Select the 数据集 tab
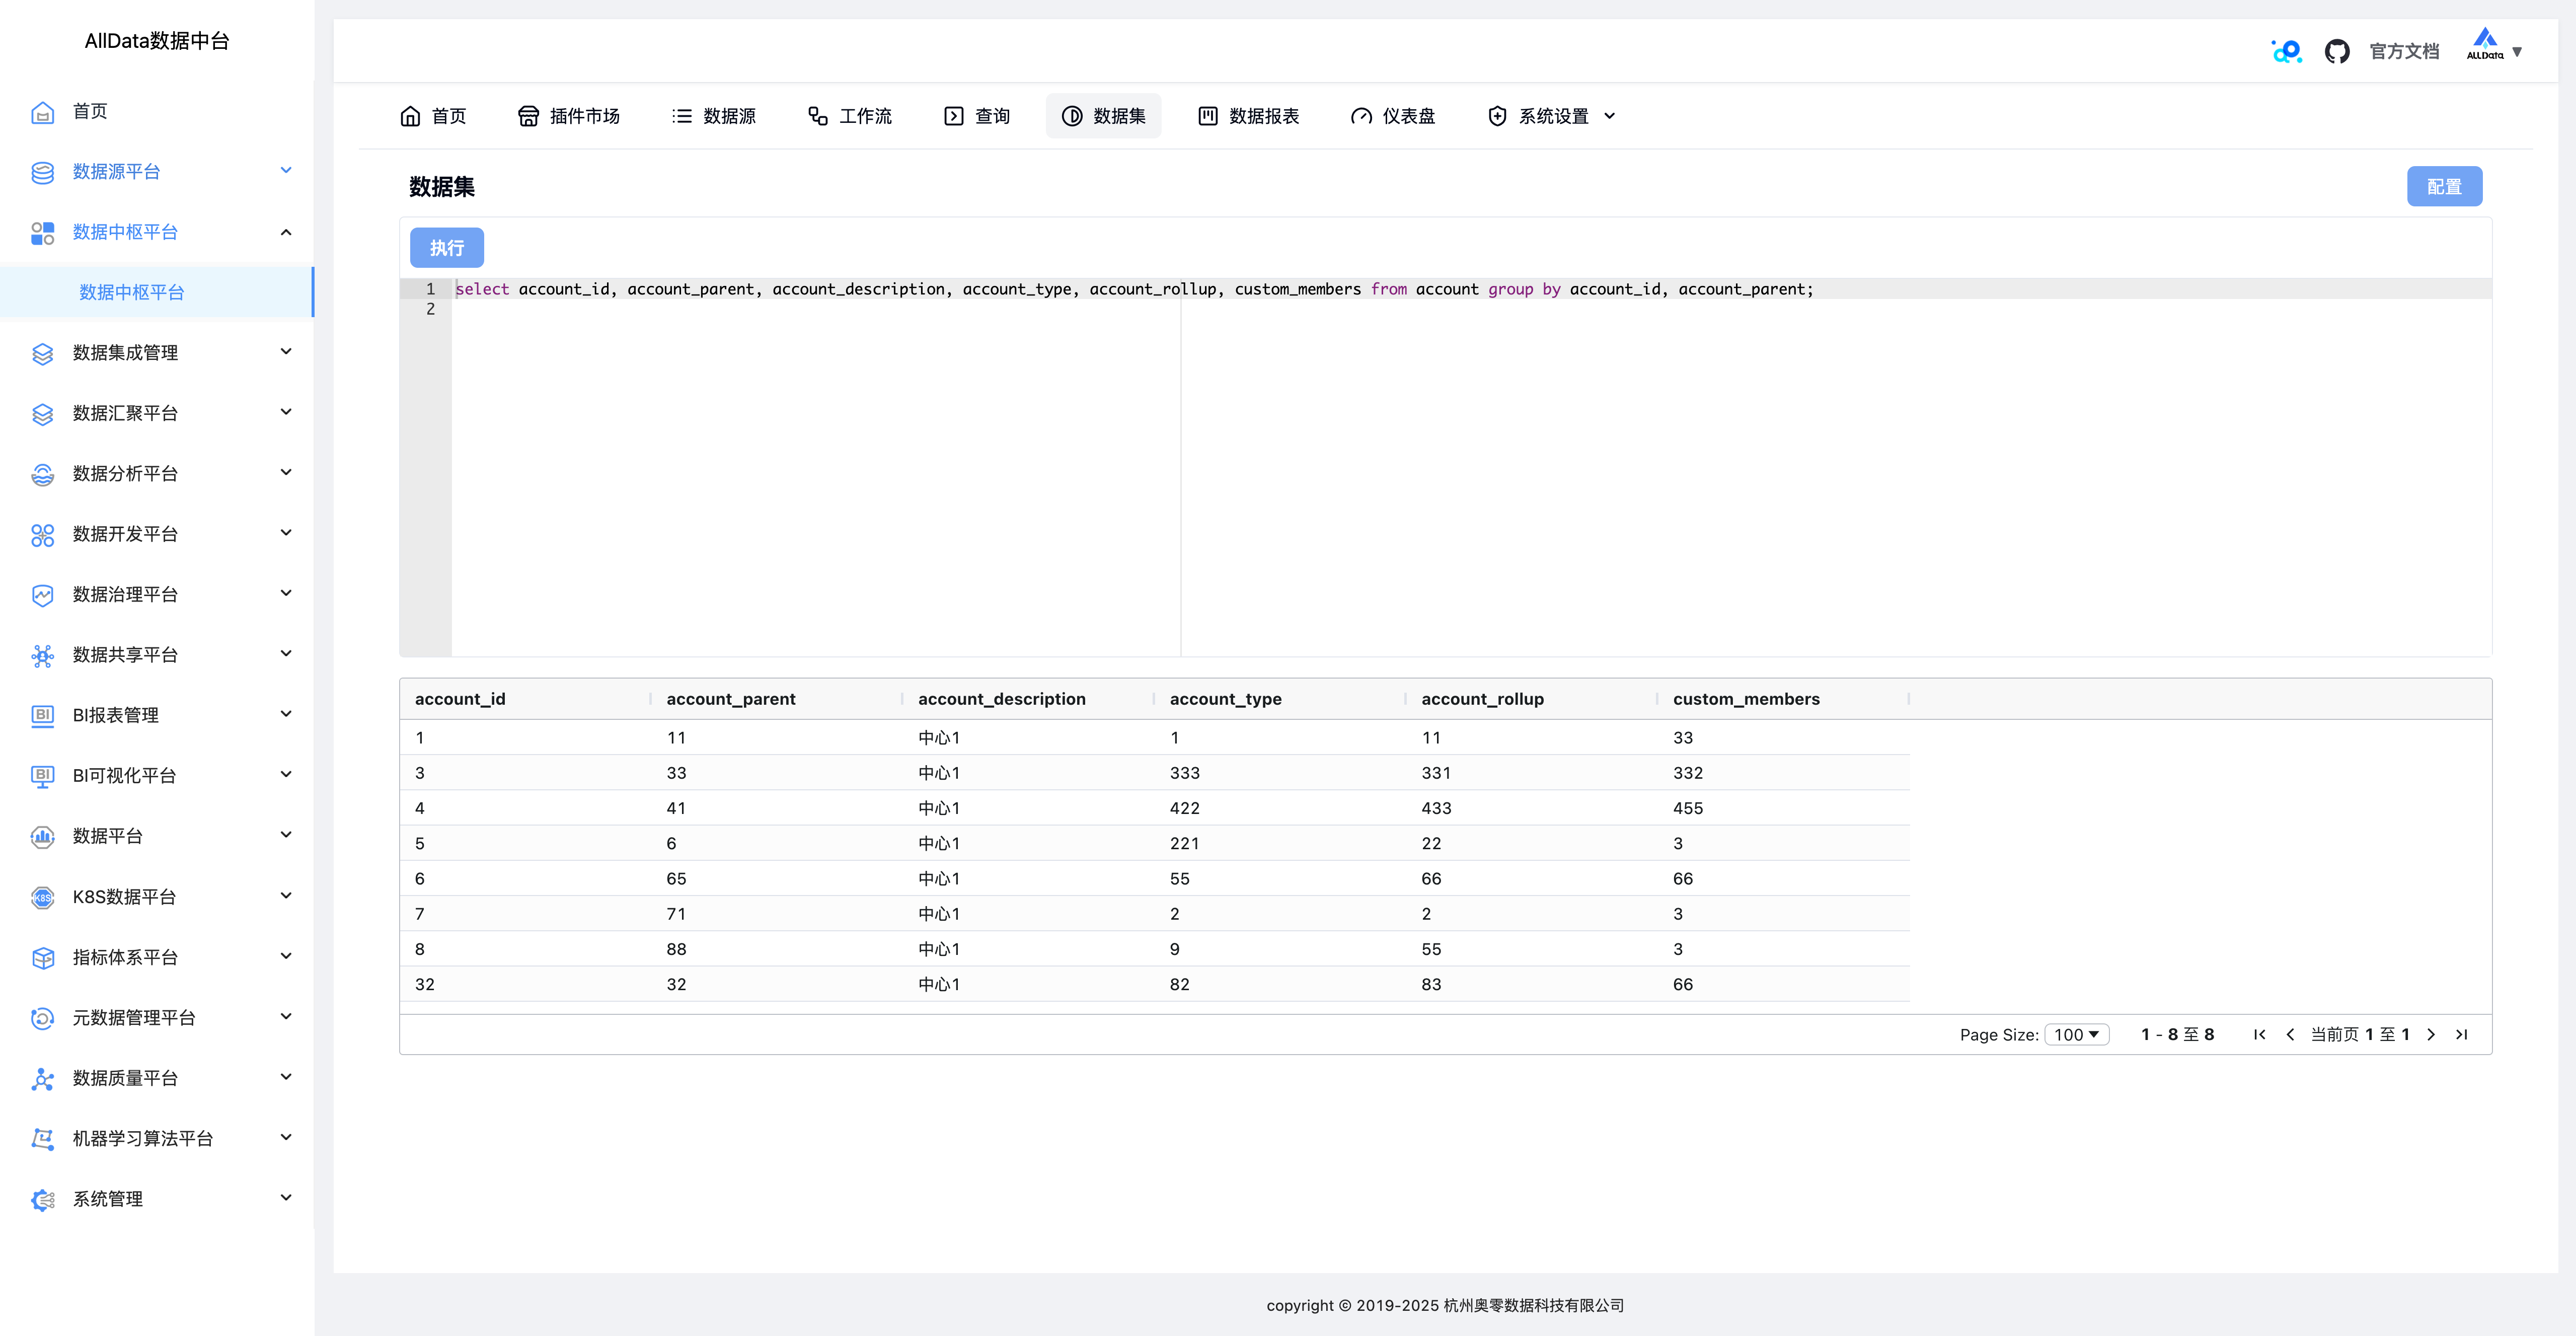 click(1104, 116)
